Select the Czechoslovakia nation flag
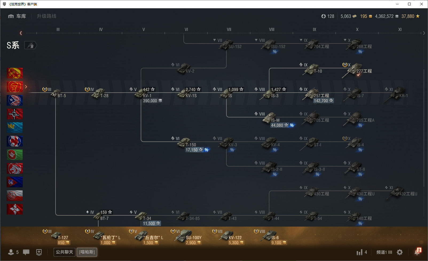The image size is (428, 261). click(15, 182)
